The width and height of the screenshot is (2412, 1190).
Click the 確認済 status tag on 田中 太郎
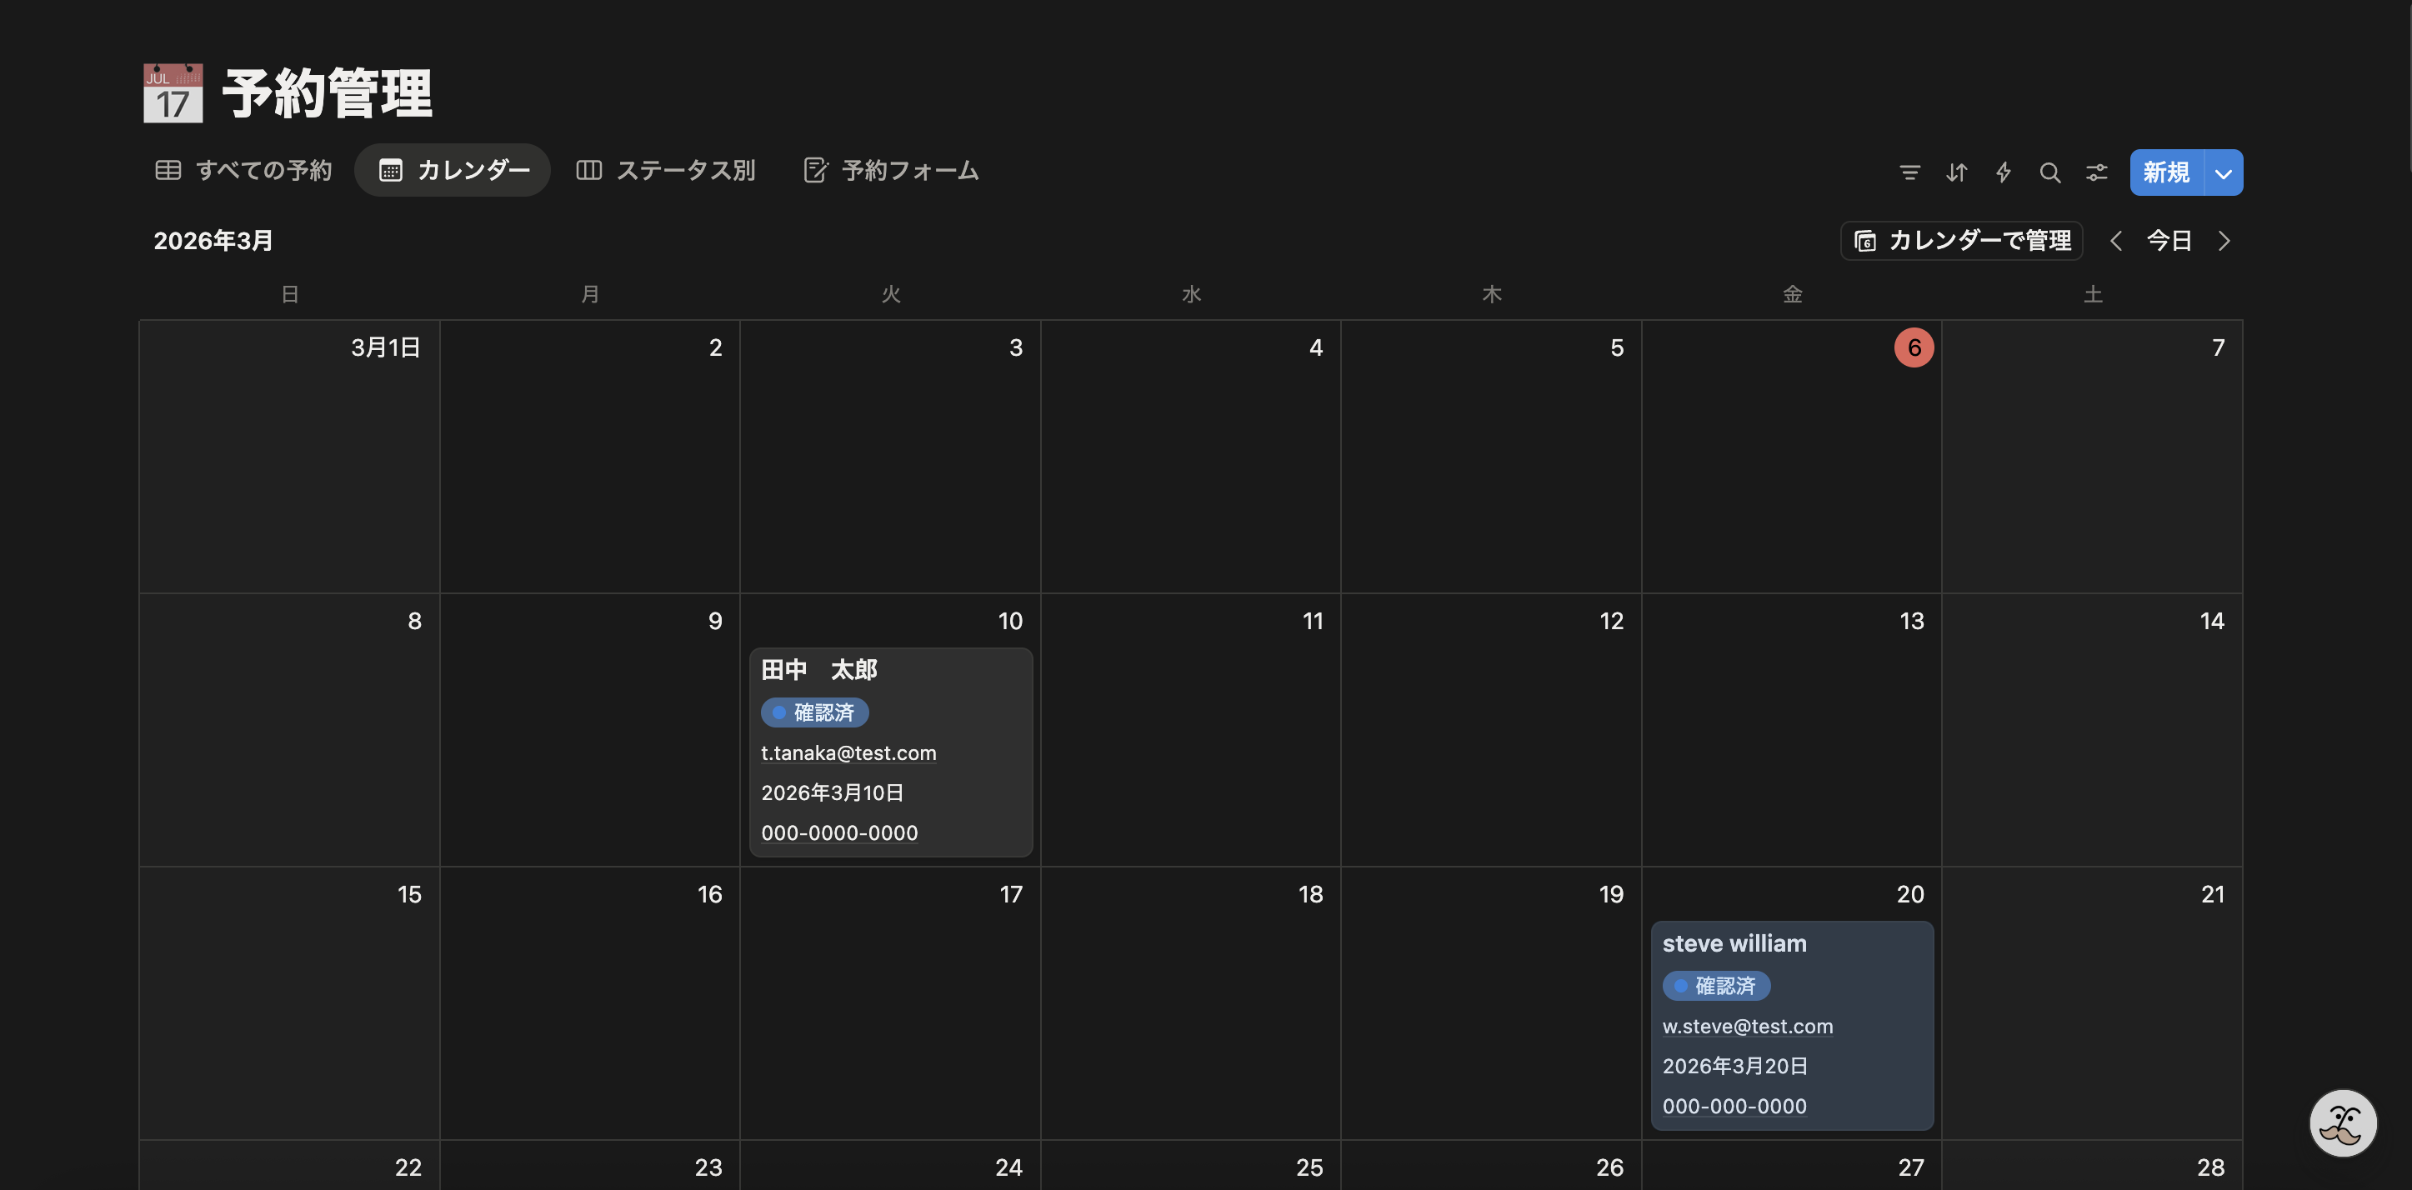[x=814, y=712]
